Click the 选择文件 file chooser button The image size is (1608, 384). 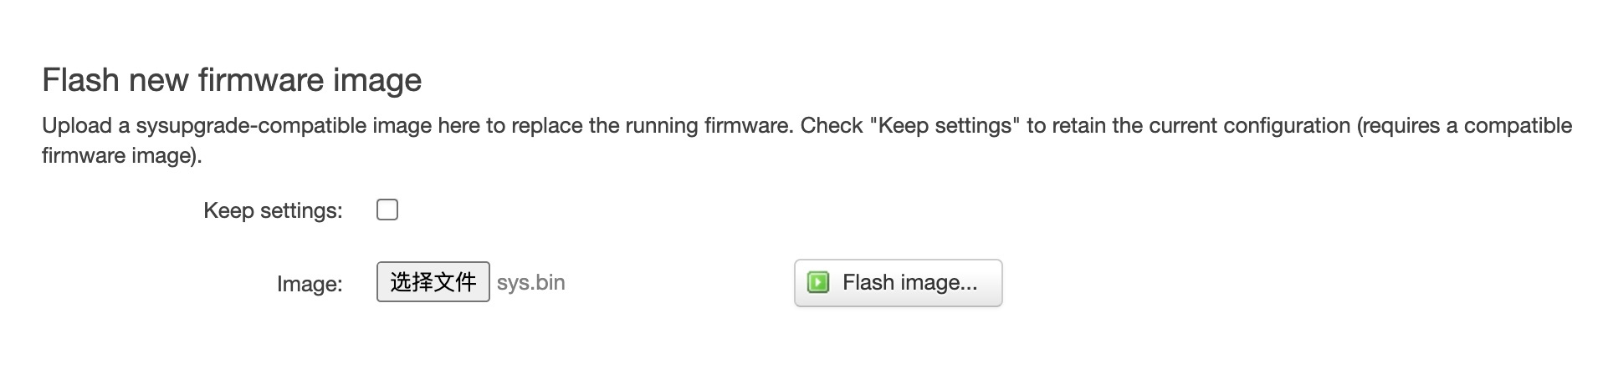click(433, 282)
